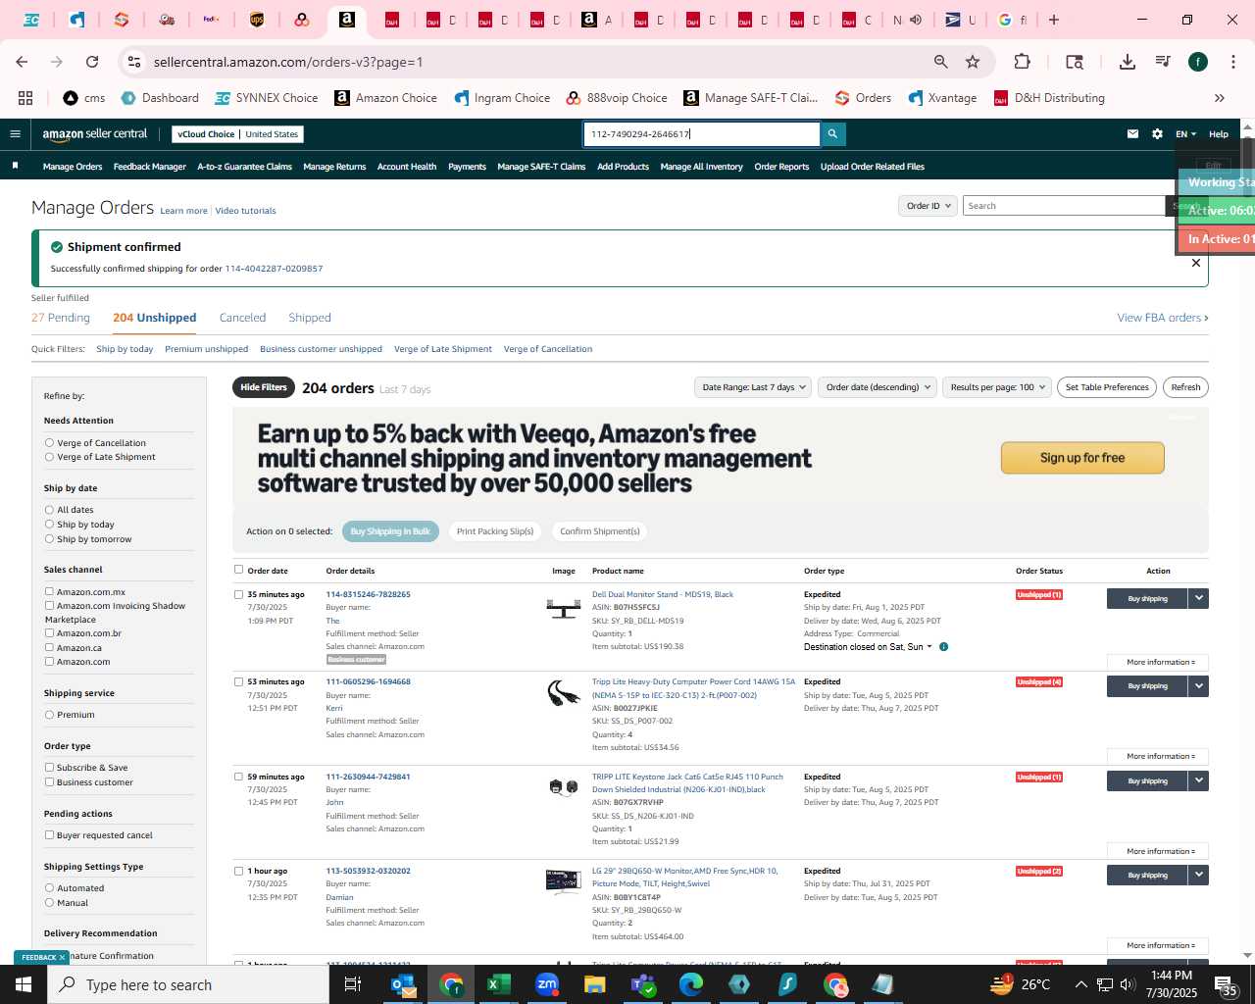Click the Refresh orders button
The image size is (1255, 1004).
click(x=1185, y=387)
